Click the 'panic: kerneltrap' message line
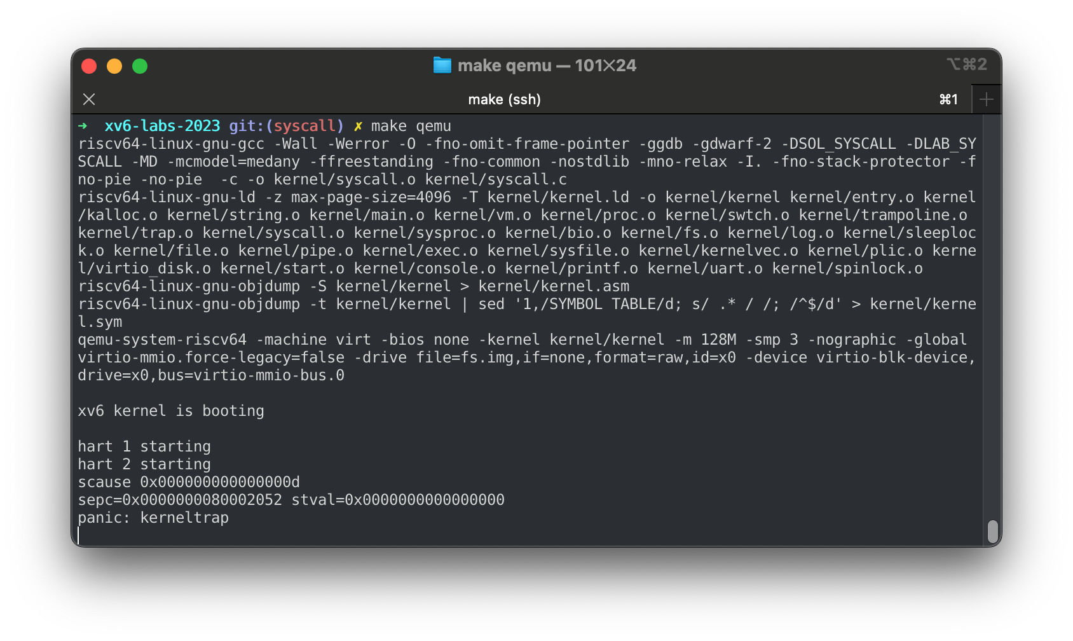1073x641 pixels. 153,518
